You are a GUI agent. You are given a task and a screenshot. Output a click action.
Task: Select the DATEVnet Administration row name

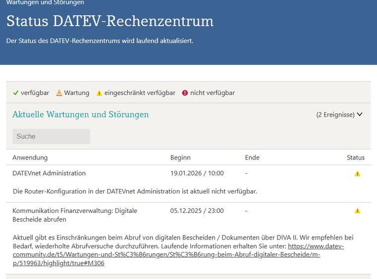click(49, 173)
